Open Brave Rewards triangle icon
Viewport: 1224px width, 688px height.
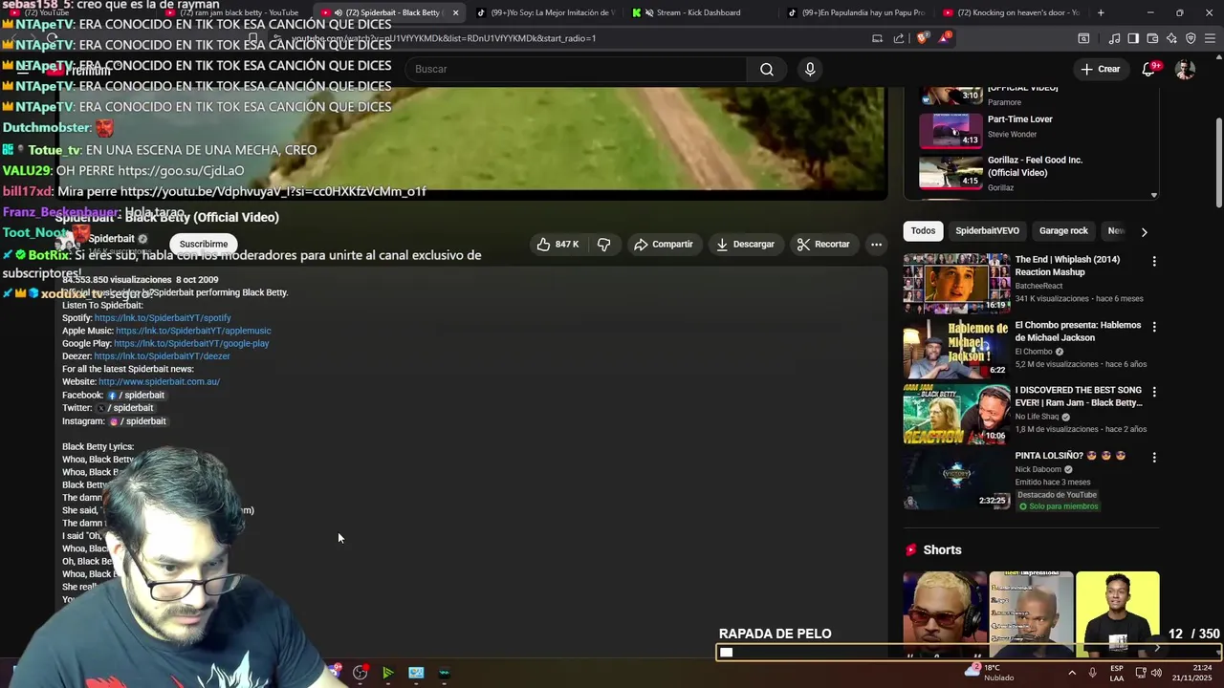(x=945, y=38)
